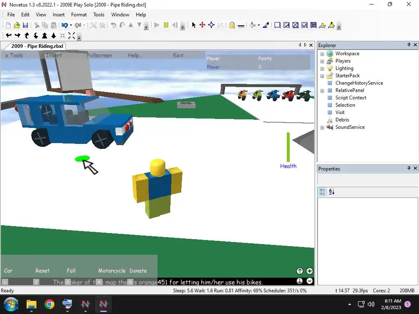Click the in-game Exit button
Viewport: 419px width, 314px height.
point(178,55)
